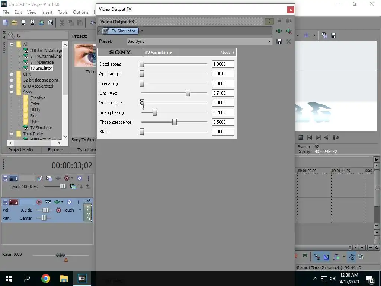381x286 pixels.
Task: Click Copy Snapshot to Clipboard in preview
Action: [x=324, y=35]
